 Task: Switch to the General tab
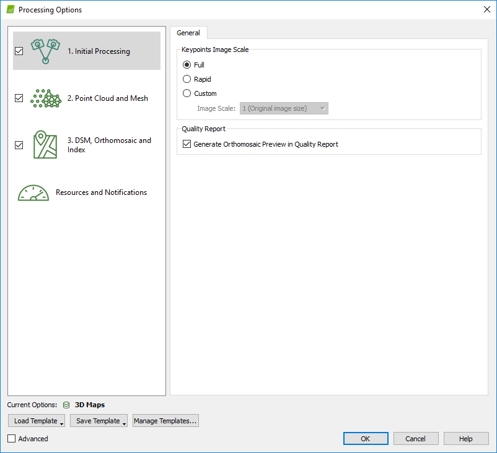(188, 33)
